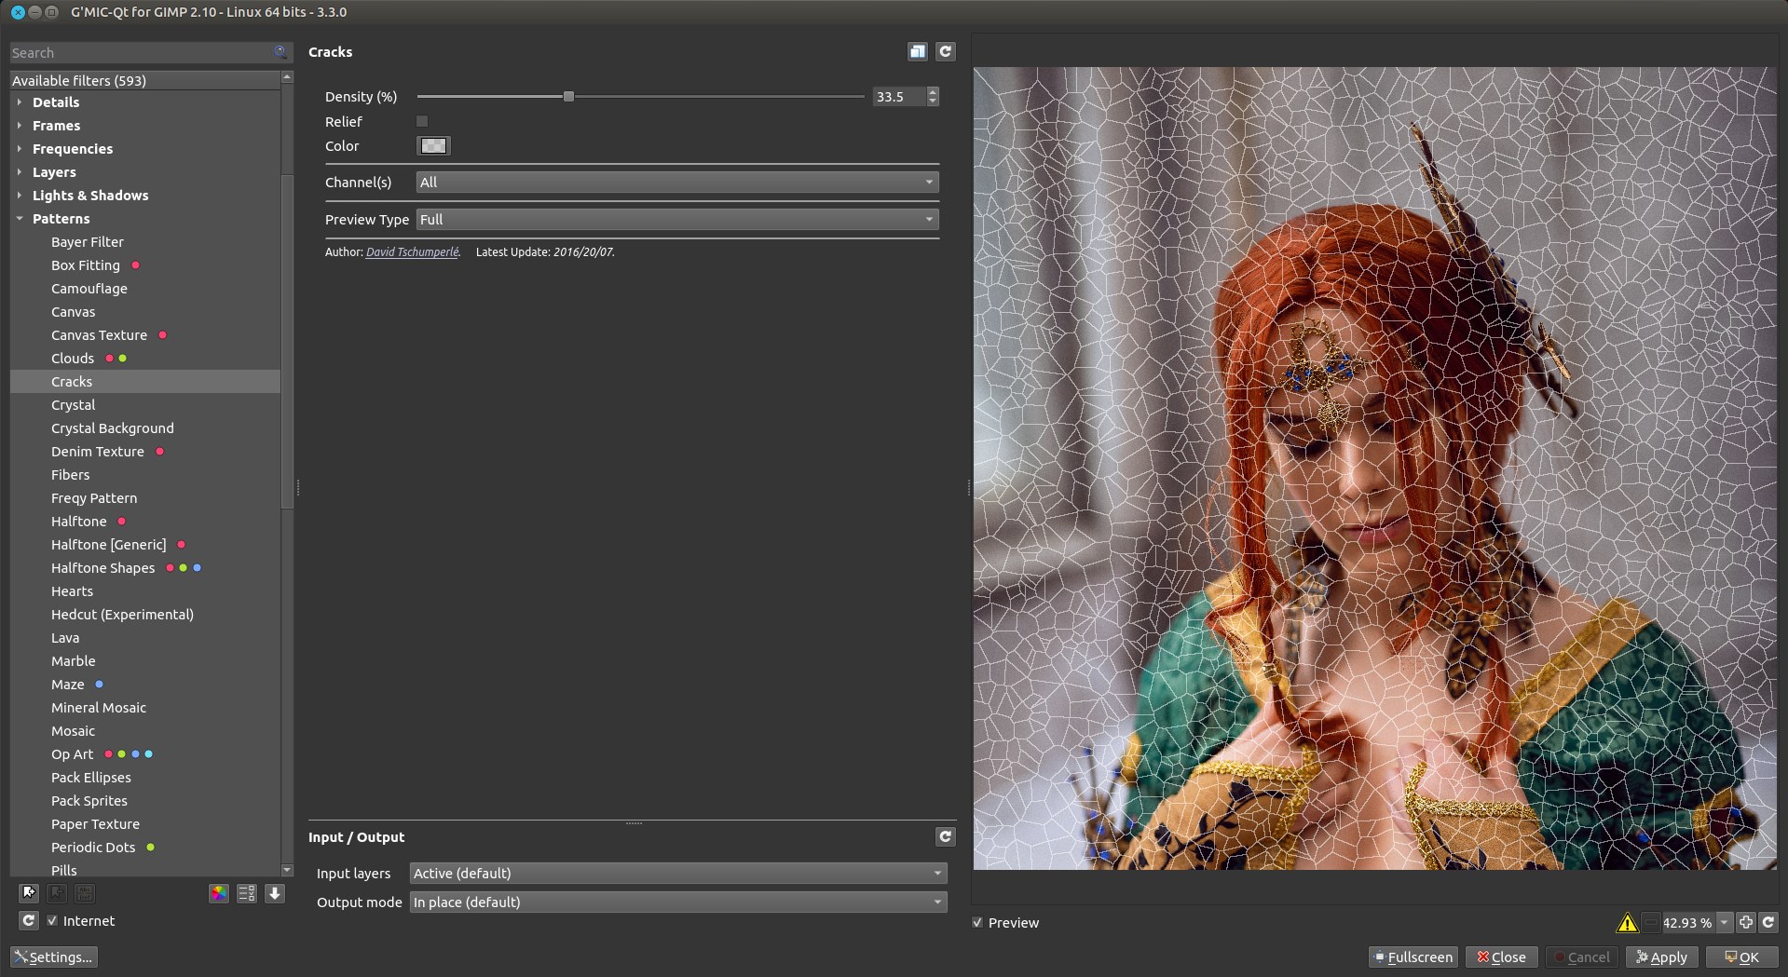This screenshot has height=977, width=1788.
Task: Select the Crystal Background filter
Action: pyautogui.click(x=113, y=428)
